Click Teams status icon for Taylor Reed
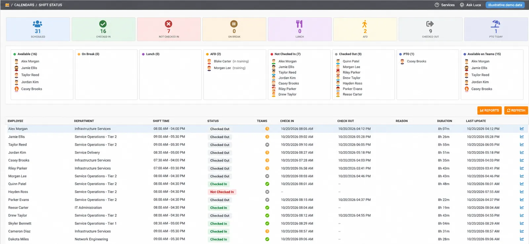The image size is (529, 244). tap(267, 144)
